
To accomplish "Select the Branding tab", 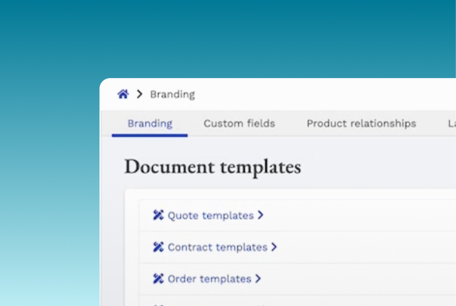I will pos(150,123).
